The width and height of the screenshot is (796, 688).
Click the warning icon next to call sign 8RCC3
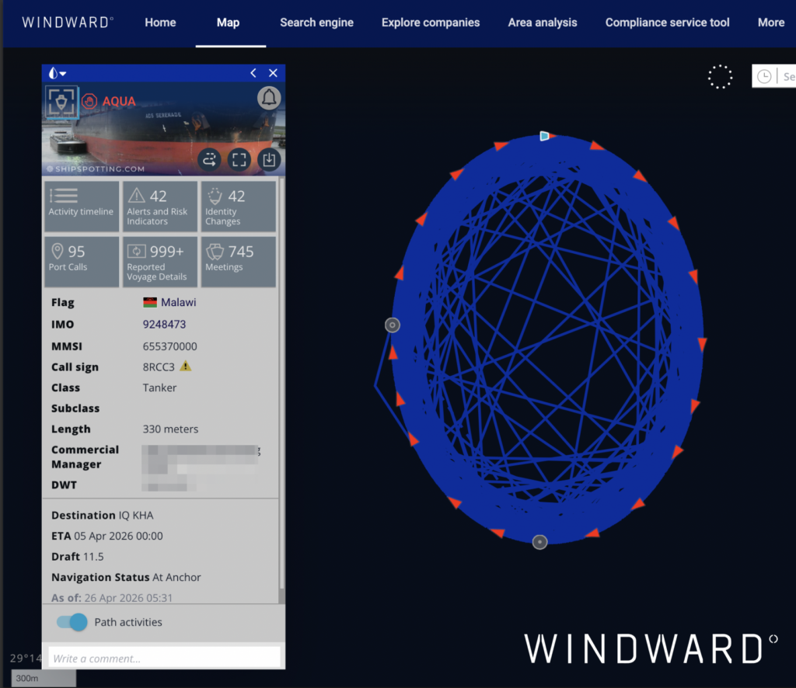pos(185,366)
